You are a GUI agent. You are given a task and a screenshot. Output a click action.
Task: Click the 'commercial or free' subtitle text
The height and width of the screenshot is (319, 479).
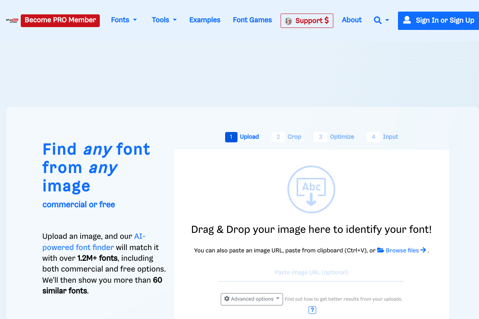[x=79, y=205]
